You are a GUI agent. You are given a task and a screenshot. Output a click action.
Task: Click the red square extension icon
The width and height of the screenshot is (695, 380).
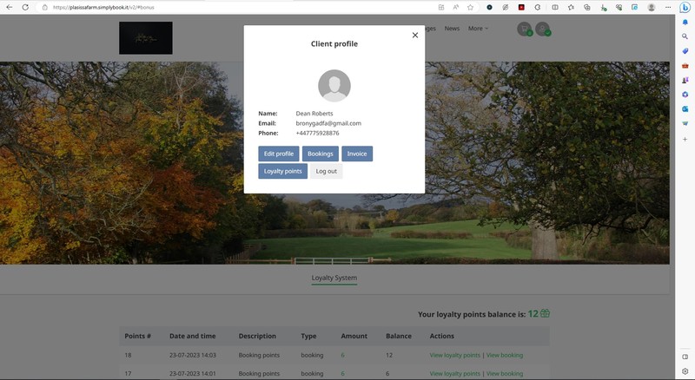[x=521, y=7]
